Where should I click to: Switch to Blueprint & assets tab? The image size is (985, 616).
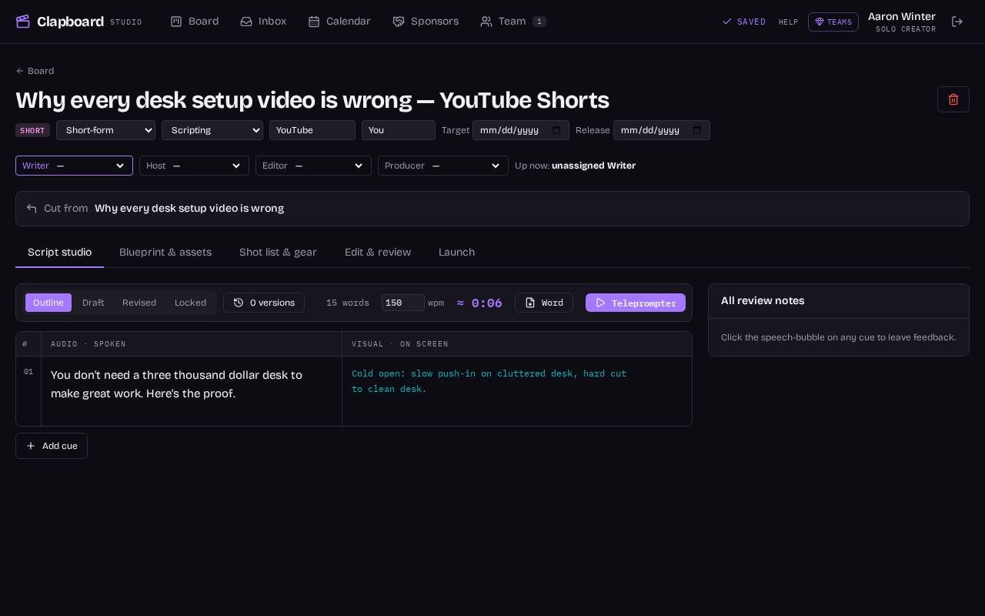coord(165,253)
